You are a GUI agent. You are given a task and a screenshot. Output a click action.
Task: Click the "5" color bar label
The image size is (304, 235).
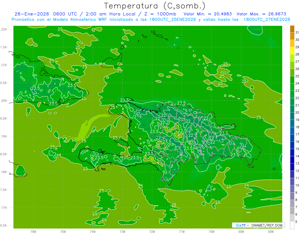pyautogui.click(x=296, y=222)
